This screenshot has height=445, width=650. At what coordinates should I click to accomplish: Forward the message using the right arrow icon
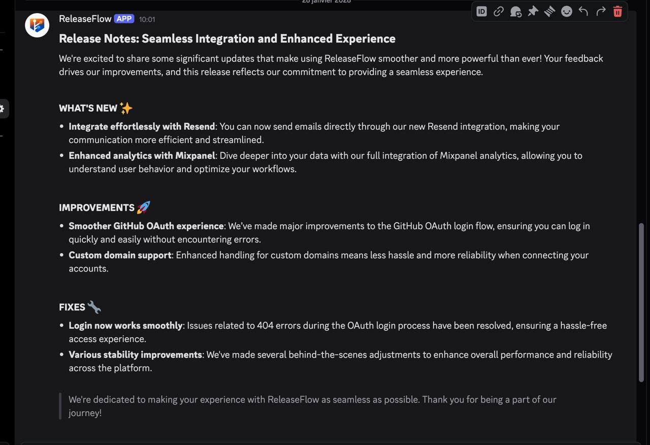coord(600,11)
